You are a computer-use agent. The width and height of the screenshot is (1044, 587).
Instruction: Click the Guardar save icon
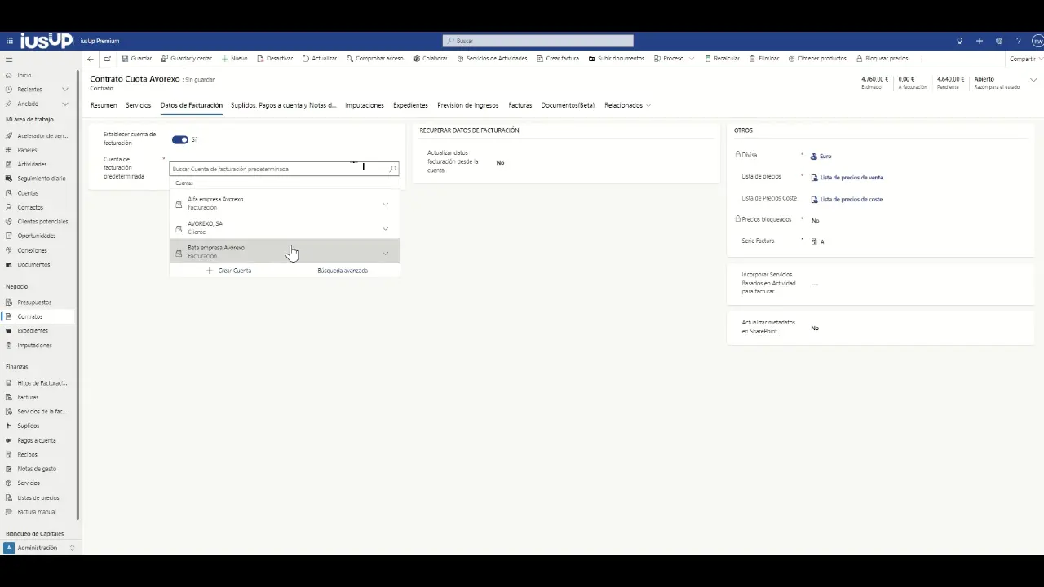(125, 59)
